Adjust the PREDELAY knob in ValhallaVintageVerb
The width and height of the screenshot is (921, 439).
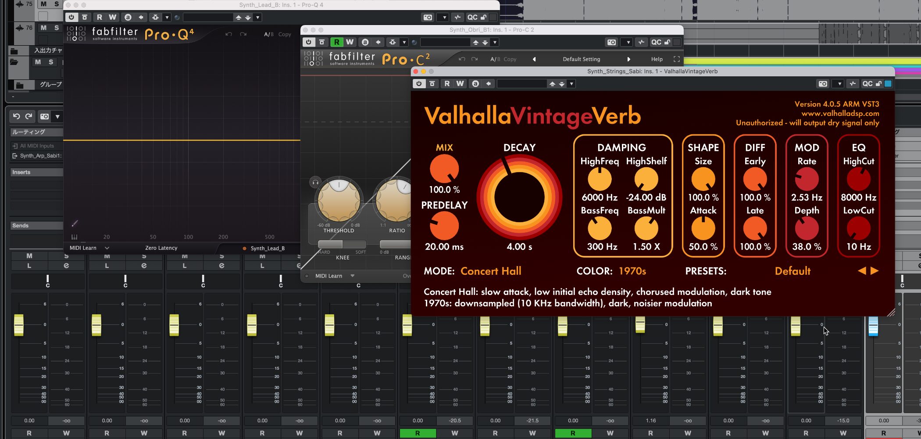(444, 226)
